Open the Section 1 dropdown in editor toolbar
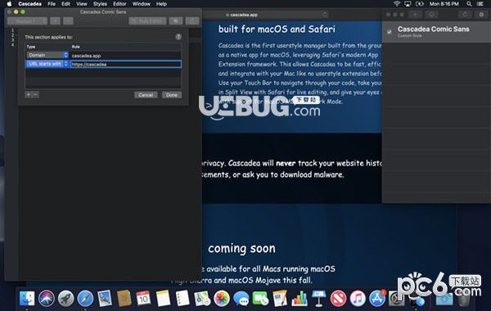Screen dimensions: 491x311 [x=27, y=21]
